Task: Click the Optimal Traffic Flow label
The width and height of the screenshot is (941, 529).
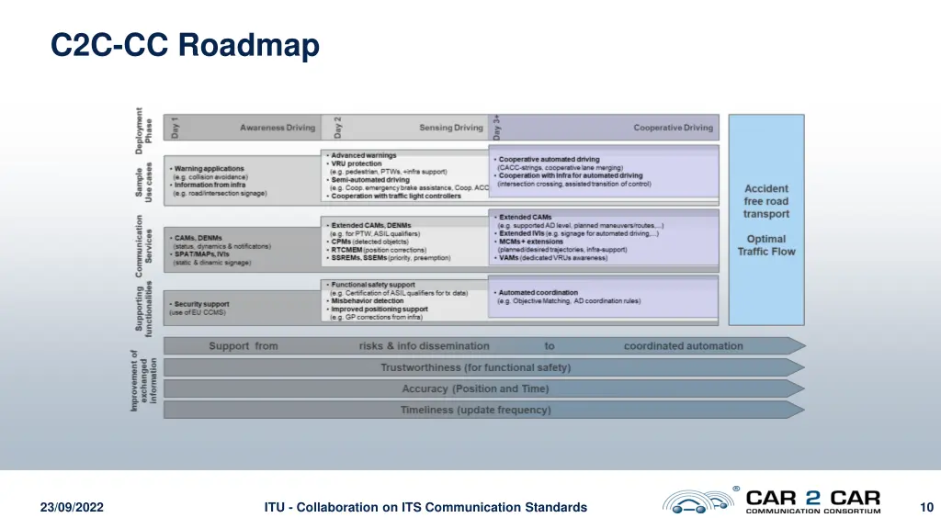Action: [x=765, y=245]
